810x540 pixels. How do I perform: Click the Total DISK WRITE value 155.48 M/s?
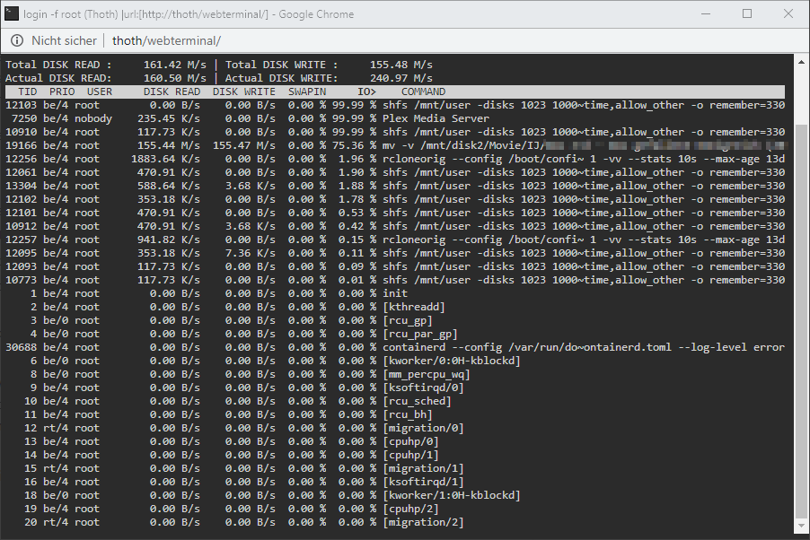tap(401, 65)
